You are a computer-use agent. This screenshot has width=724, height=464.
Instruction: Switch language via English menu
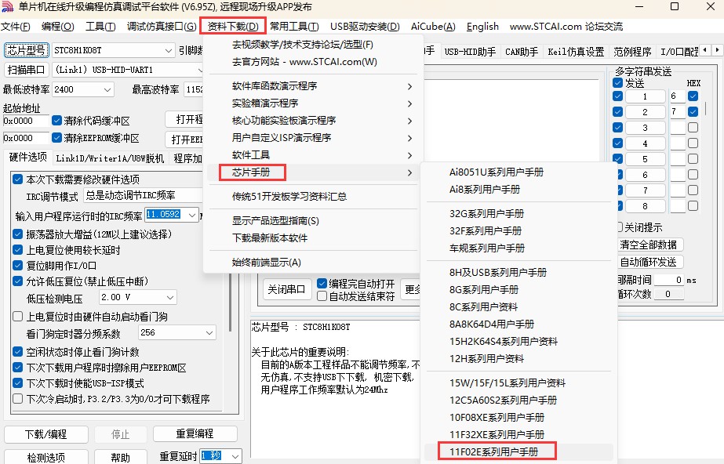point(482,27)
